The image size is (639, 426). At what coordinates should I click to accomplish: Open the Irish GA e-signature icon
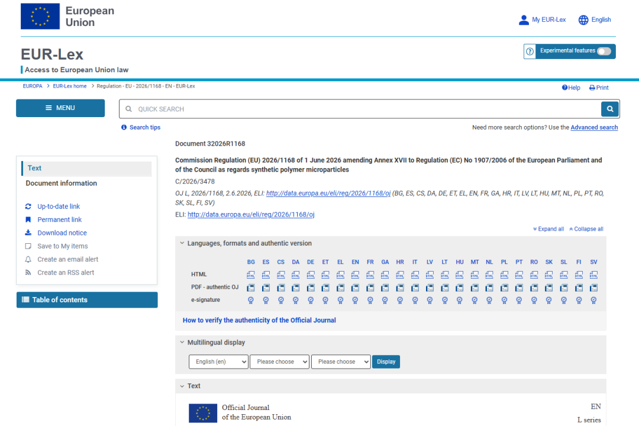(385, 301)
